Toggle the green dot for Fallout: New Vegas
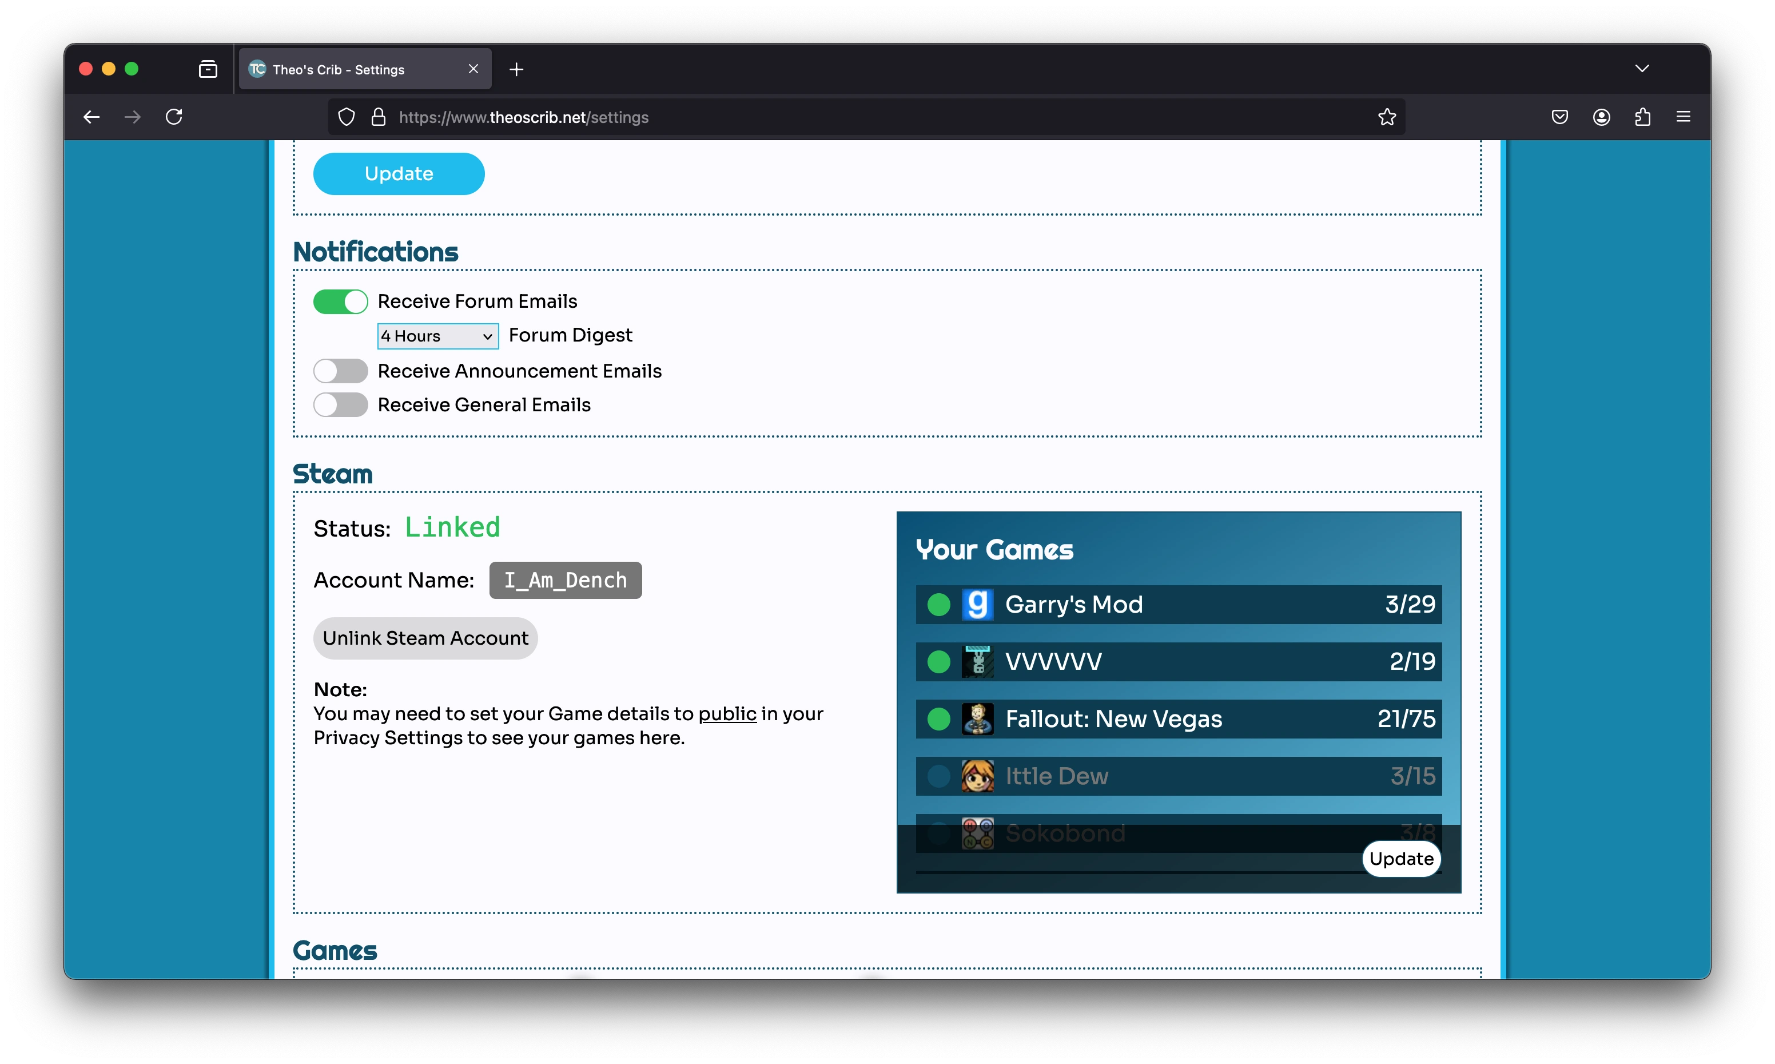 (x=938, y=718)
